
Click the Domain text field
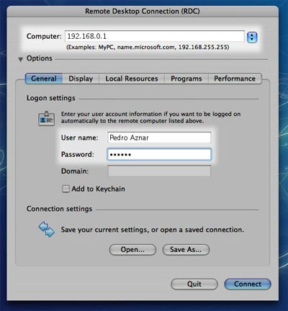(159, 171)
